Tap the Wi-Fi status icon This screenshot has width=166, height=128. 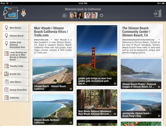pyautogui.click(x=7, y=3)
